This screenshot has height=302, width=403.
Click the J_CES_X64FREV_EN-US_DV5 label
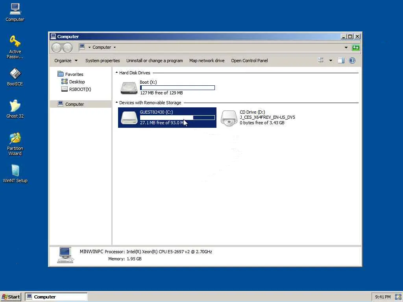click(x=267, y=117)
